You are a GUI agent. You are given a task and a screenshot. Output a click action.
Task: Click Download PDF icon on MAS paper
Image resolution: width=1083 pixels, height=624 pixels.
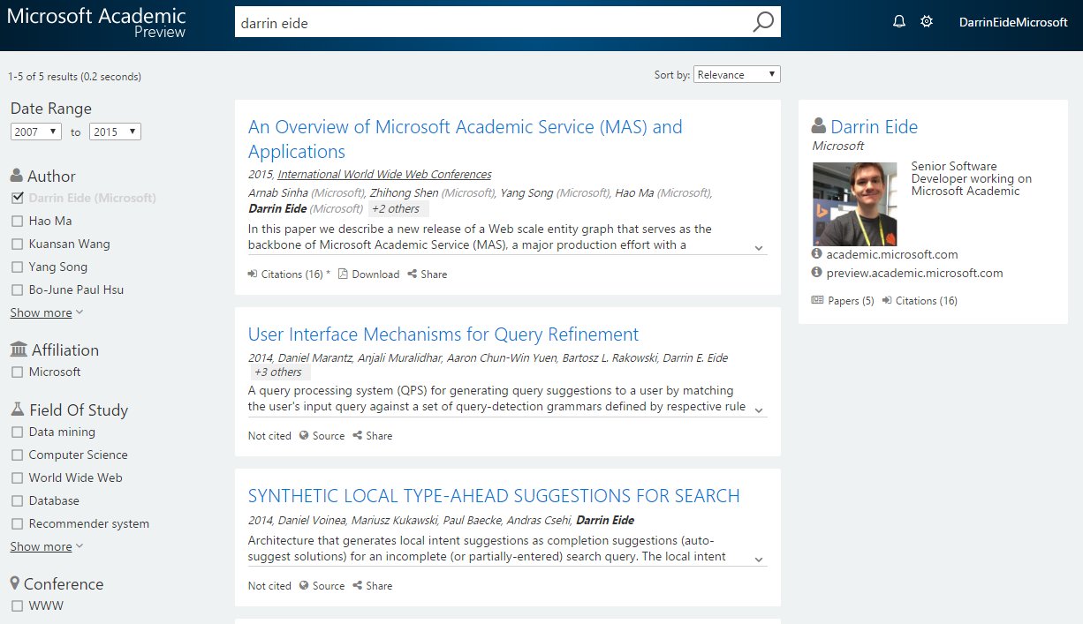(343, 274)
